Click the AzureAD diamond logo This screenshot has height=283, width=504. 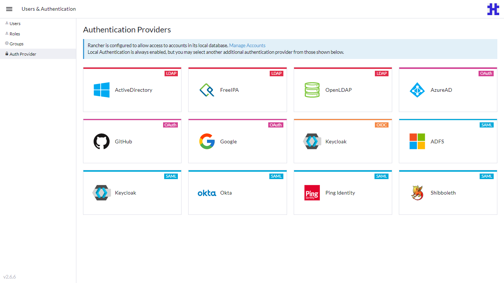[x=417, y=90]
